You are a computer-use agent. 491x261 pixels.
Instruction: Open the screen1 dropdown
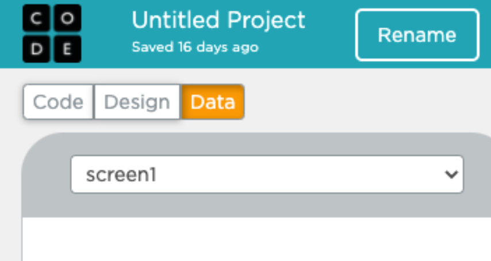click(267, 174)
